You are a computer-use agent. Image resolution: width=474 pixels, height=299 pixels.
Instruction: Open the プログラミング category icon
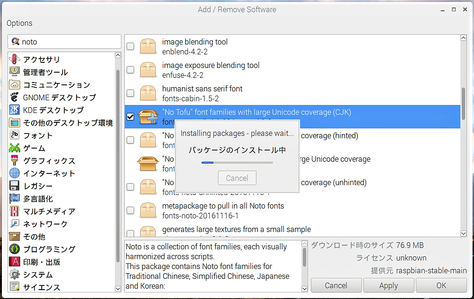[x=15, y=249]
